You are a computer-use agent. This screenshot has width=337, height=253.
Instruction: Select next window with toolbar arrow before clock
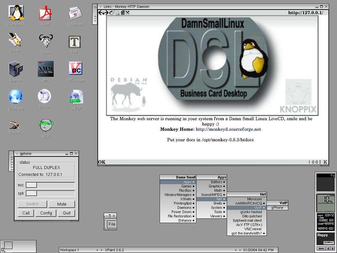coord(240,250)
